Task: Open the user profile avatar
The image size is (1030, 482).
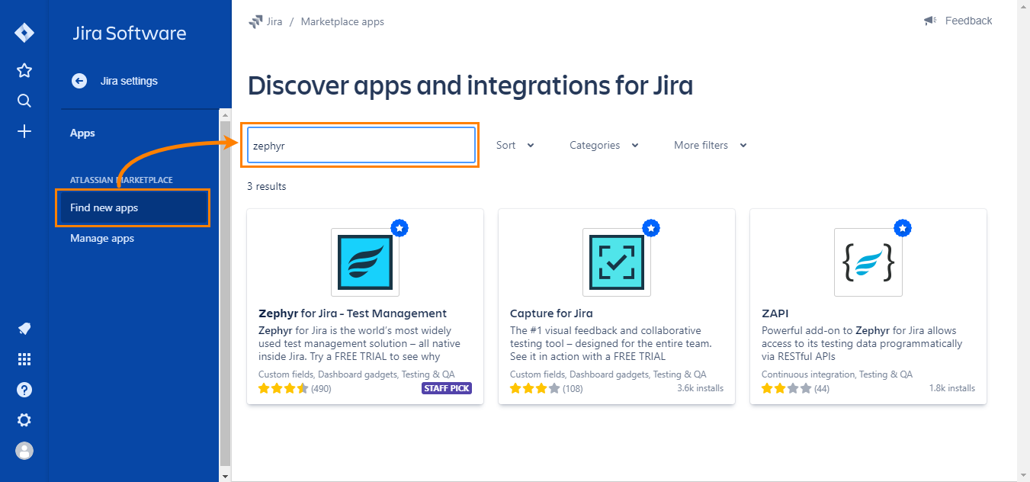Action: (24, 451)
